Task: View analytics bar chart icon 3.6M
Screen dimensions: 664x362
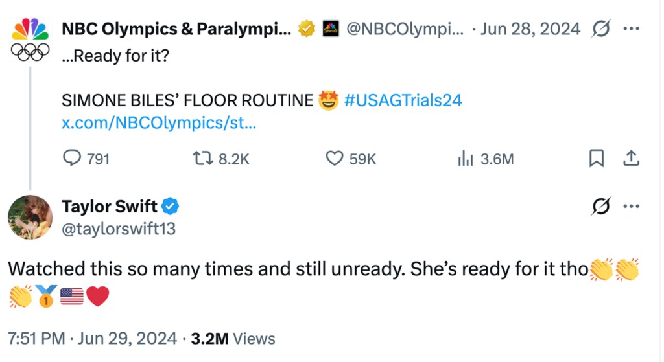Action: coord(465,159)
